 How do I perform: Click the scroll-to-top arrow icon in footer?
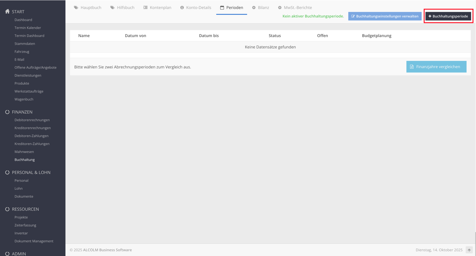(x=469, y=250)
